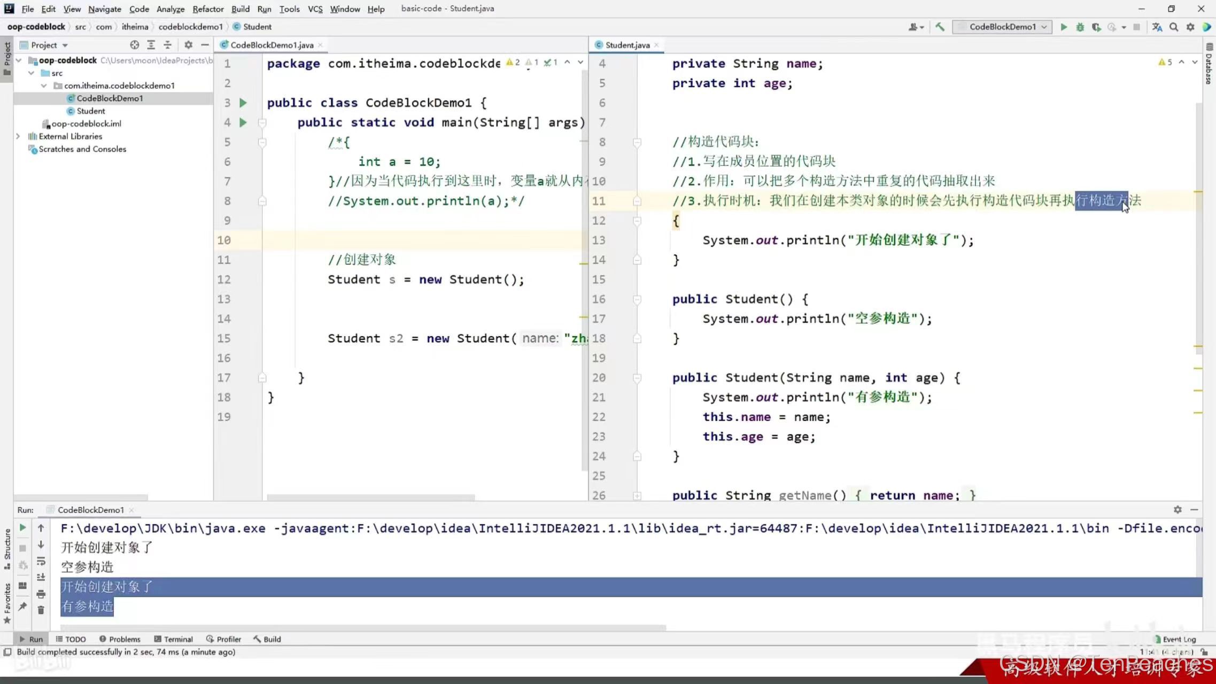Toggle soft-wrap in Run console

tap(41, 561)
